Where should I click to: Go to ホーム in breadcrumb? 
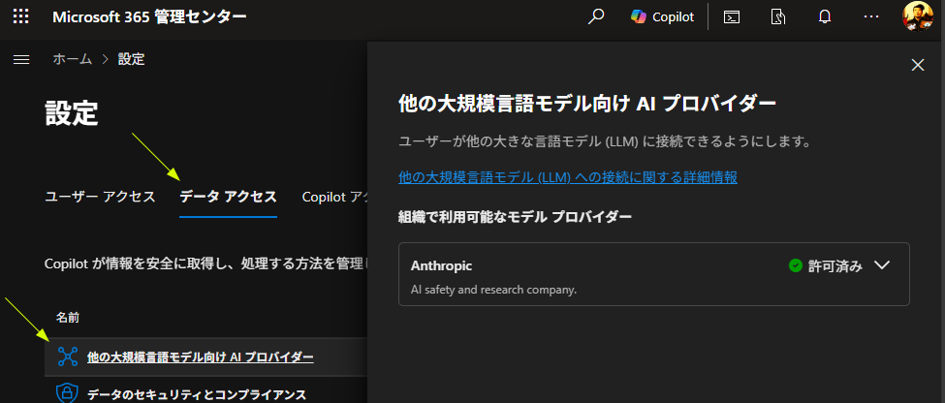(x=73, y=60)
